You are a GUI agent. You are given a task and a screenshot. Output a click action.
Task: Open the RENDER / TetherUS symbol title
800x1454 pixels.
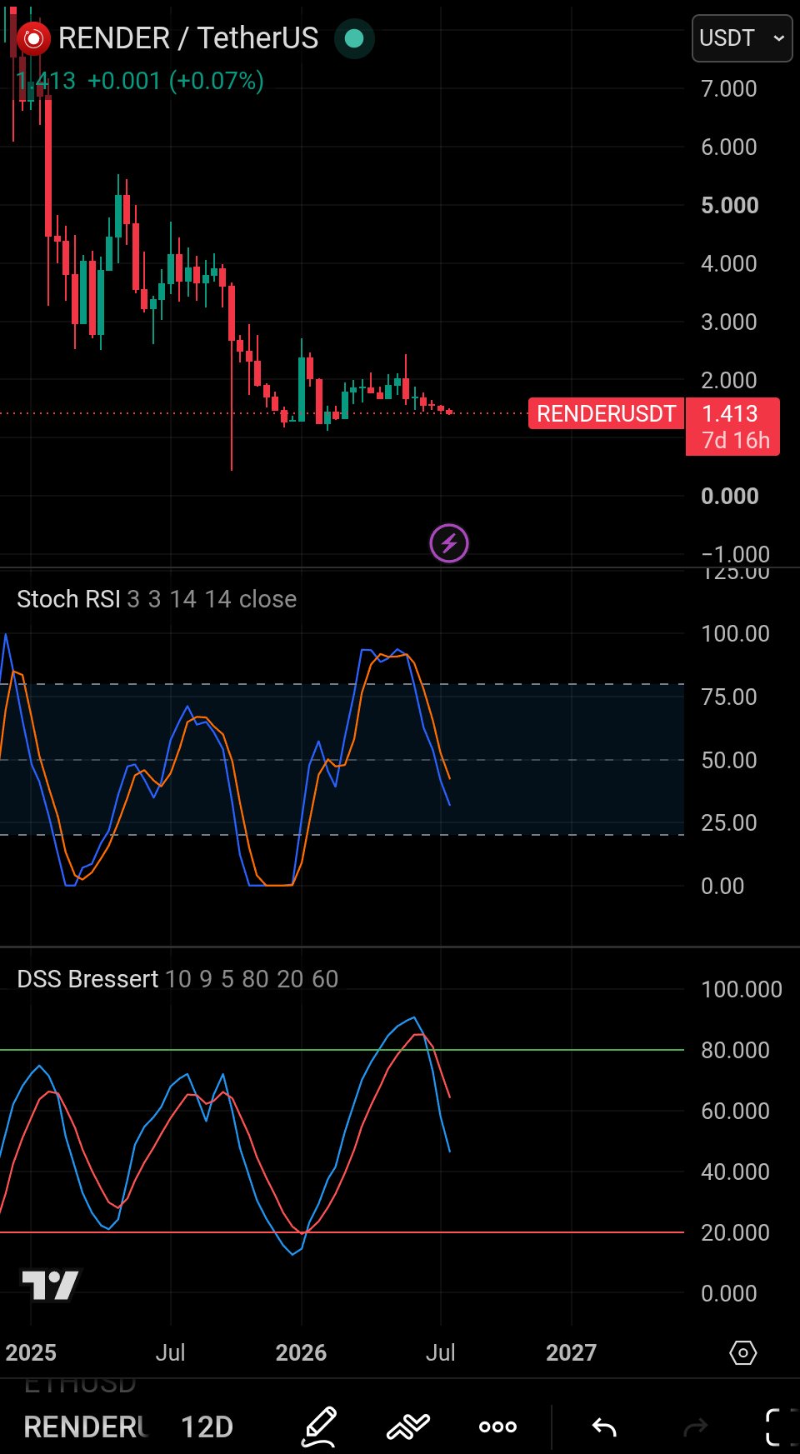click(x=188, y=38)
